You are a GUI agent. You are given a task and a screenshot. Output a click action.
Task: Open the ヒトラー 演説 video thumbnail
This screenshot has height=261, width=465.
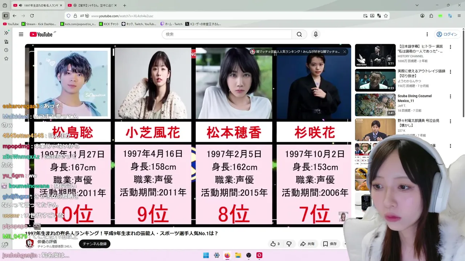click(375, 55)
